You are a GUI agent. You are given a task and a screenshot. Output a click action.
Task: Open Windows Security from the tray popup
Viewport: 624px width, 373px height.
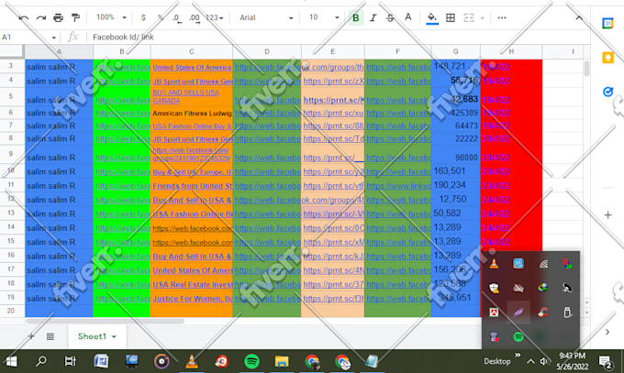(494, 289)
